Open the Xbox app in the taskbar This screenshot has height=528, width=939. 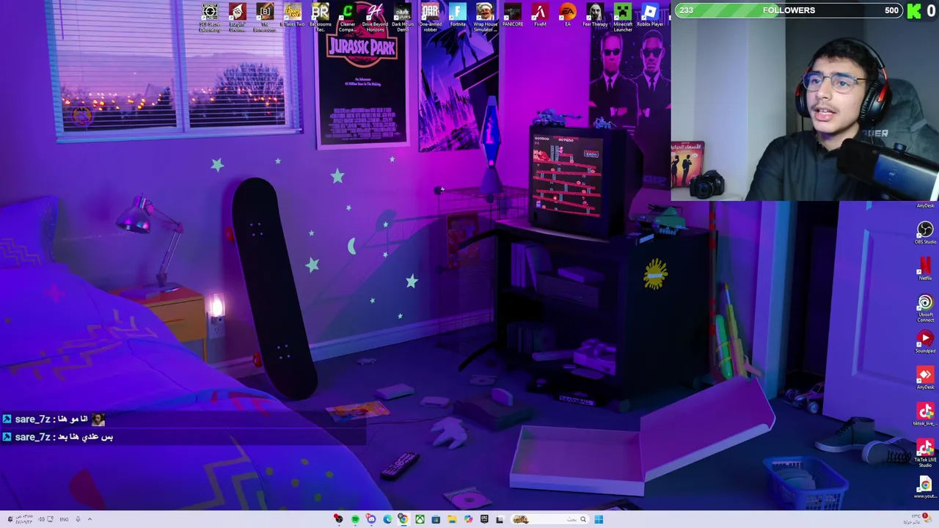(x=420, y=519)
